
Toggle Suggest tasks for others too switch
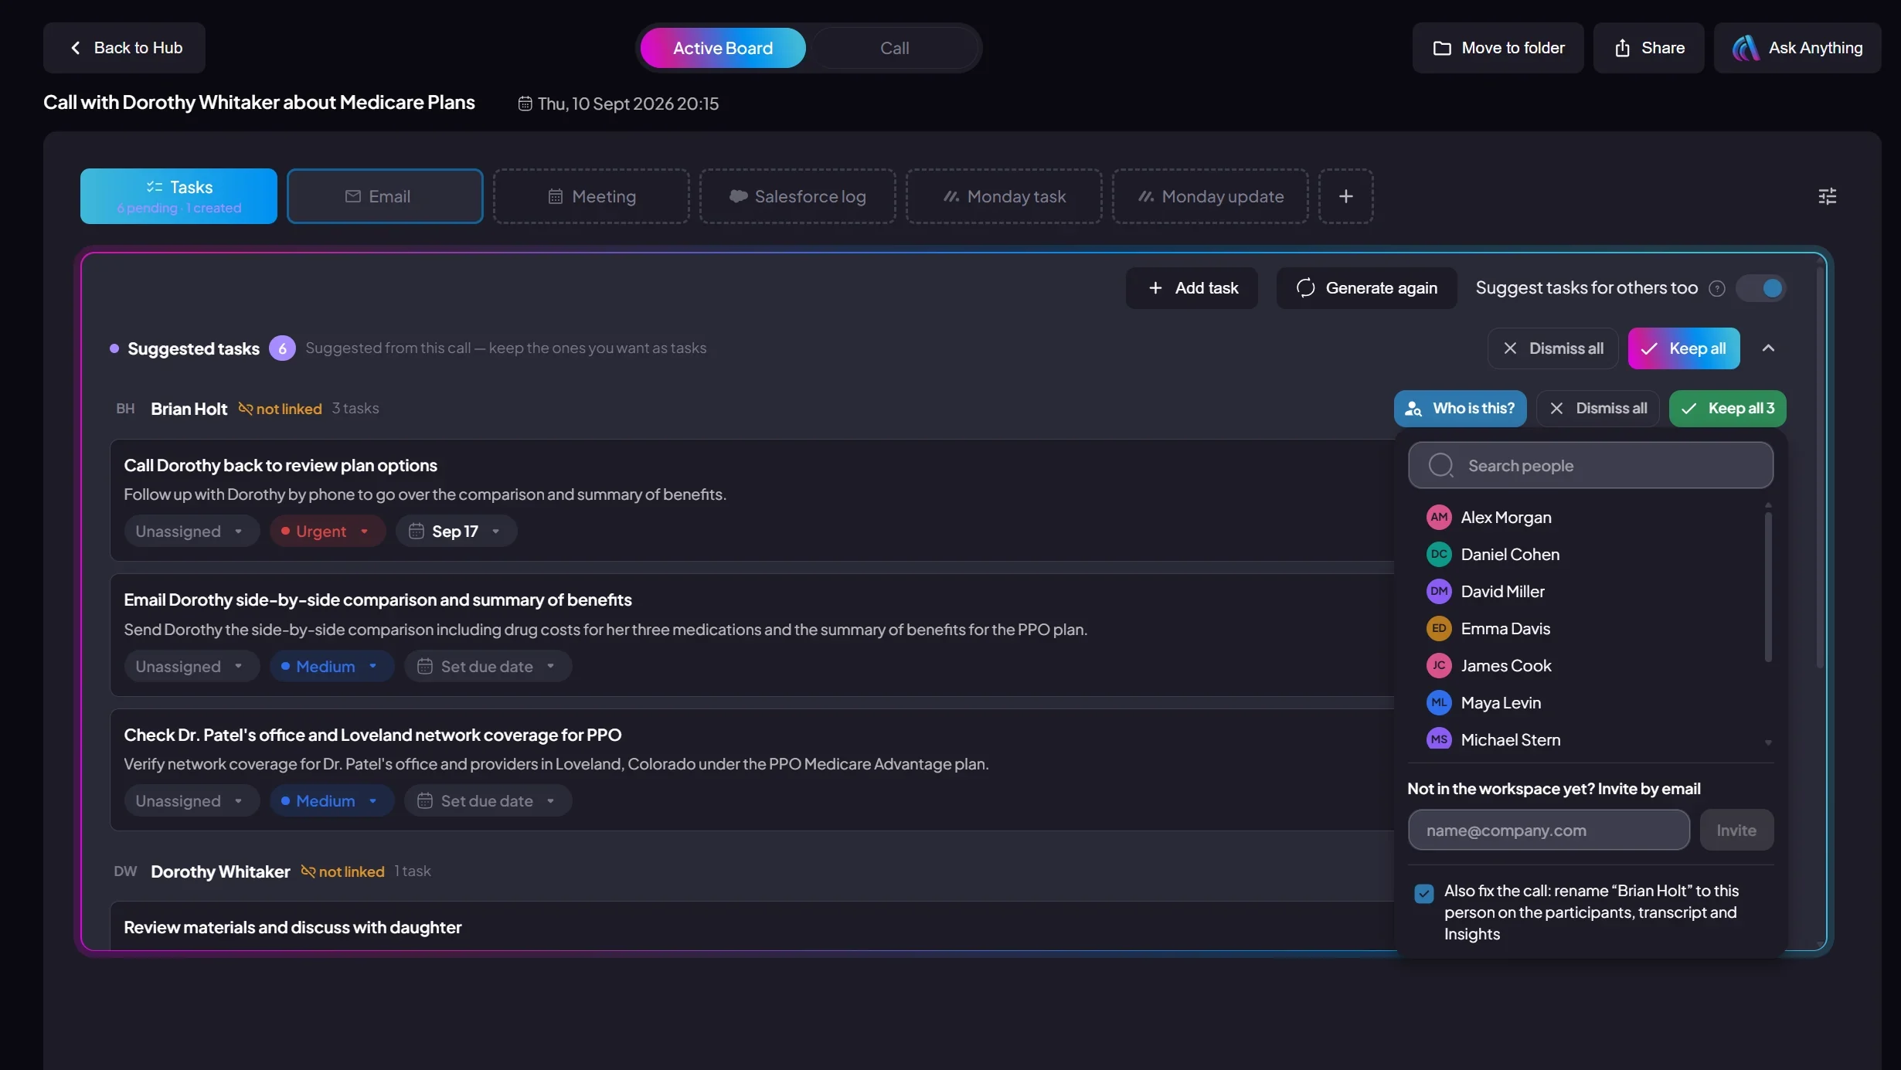[1761, 288]
